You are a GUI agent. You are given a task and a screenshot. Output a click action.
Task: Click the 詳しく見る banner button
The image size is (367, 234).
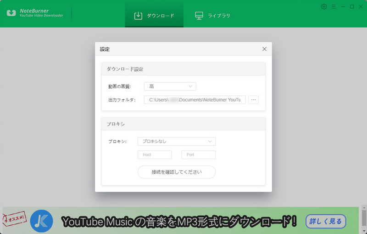coord(326,221)
